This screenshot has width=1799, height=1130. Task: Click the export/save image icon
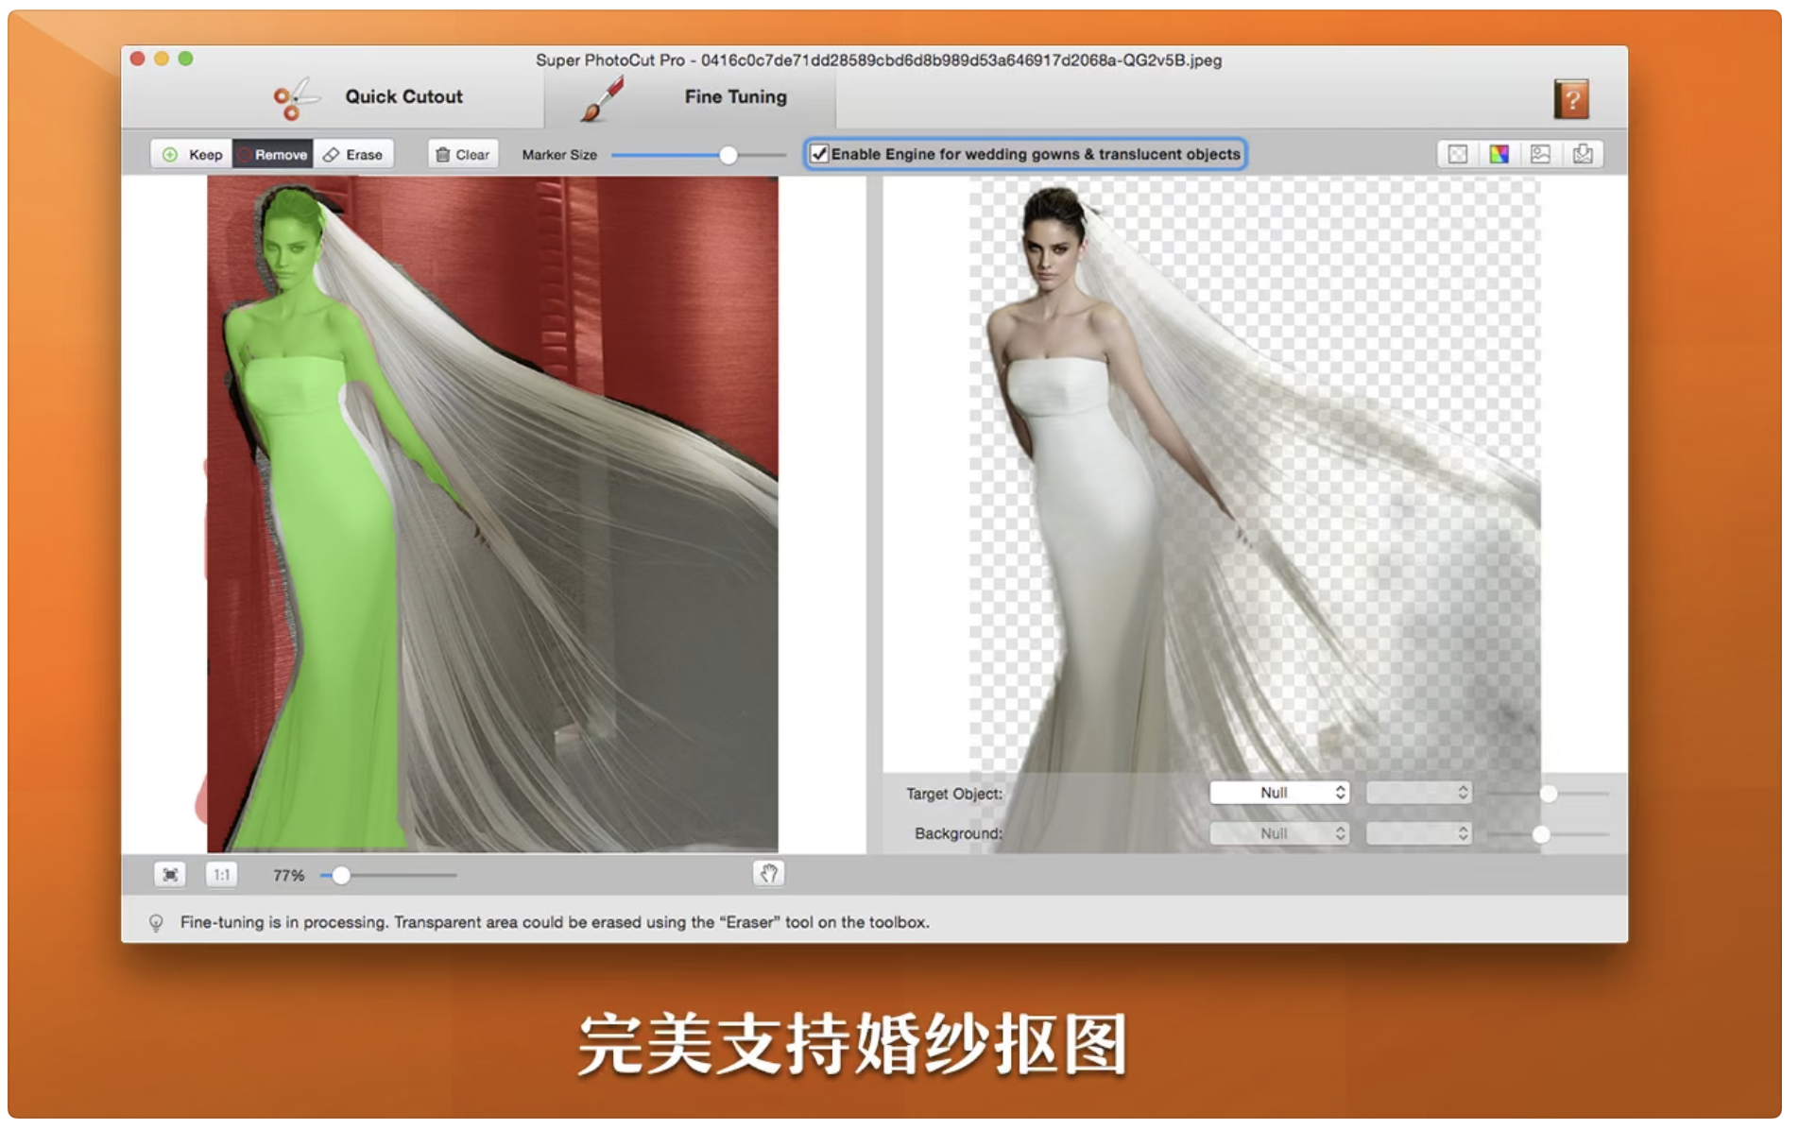coord(1583,154)
